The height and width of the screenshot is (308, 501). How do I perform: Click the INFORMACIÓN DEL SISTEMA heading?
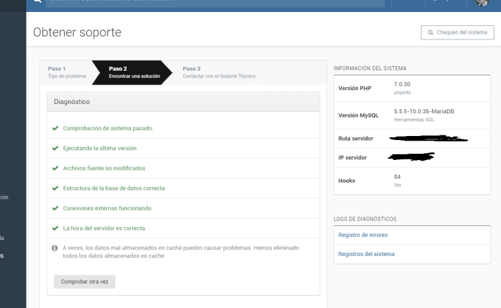pyautogui.click(x=370, y=68)
